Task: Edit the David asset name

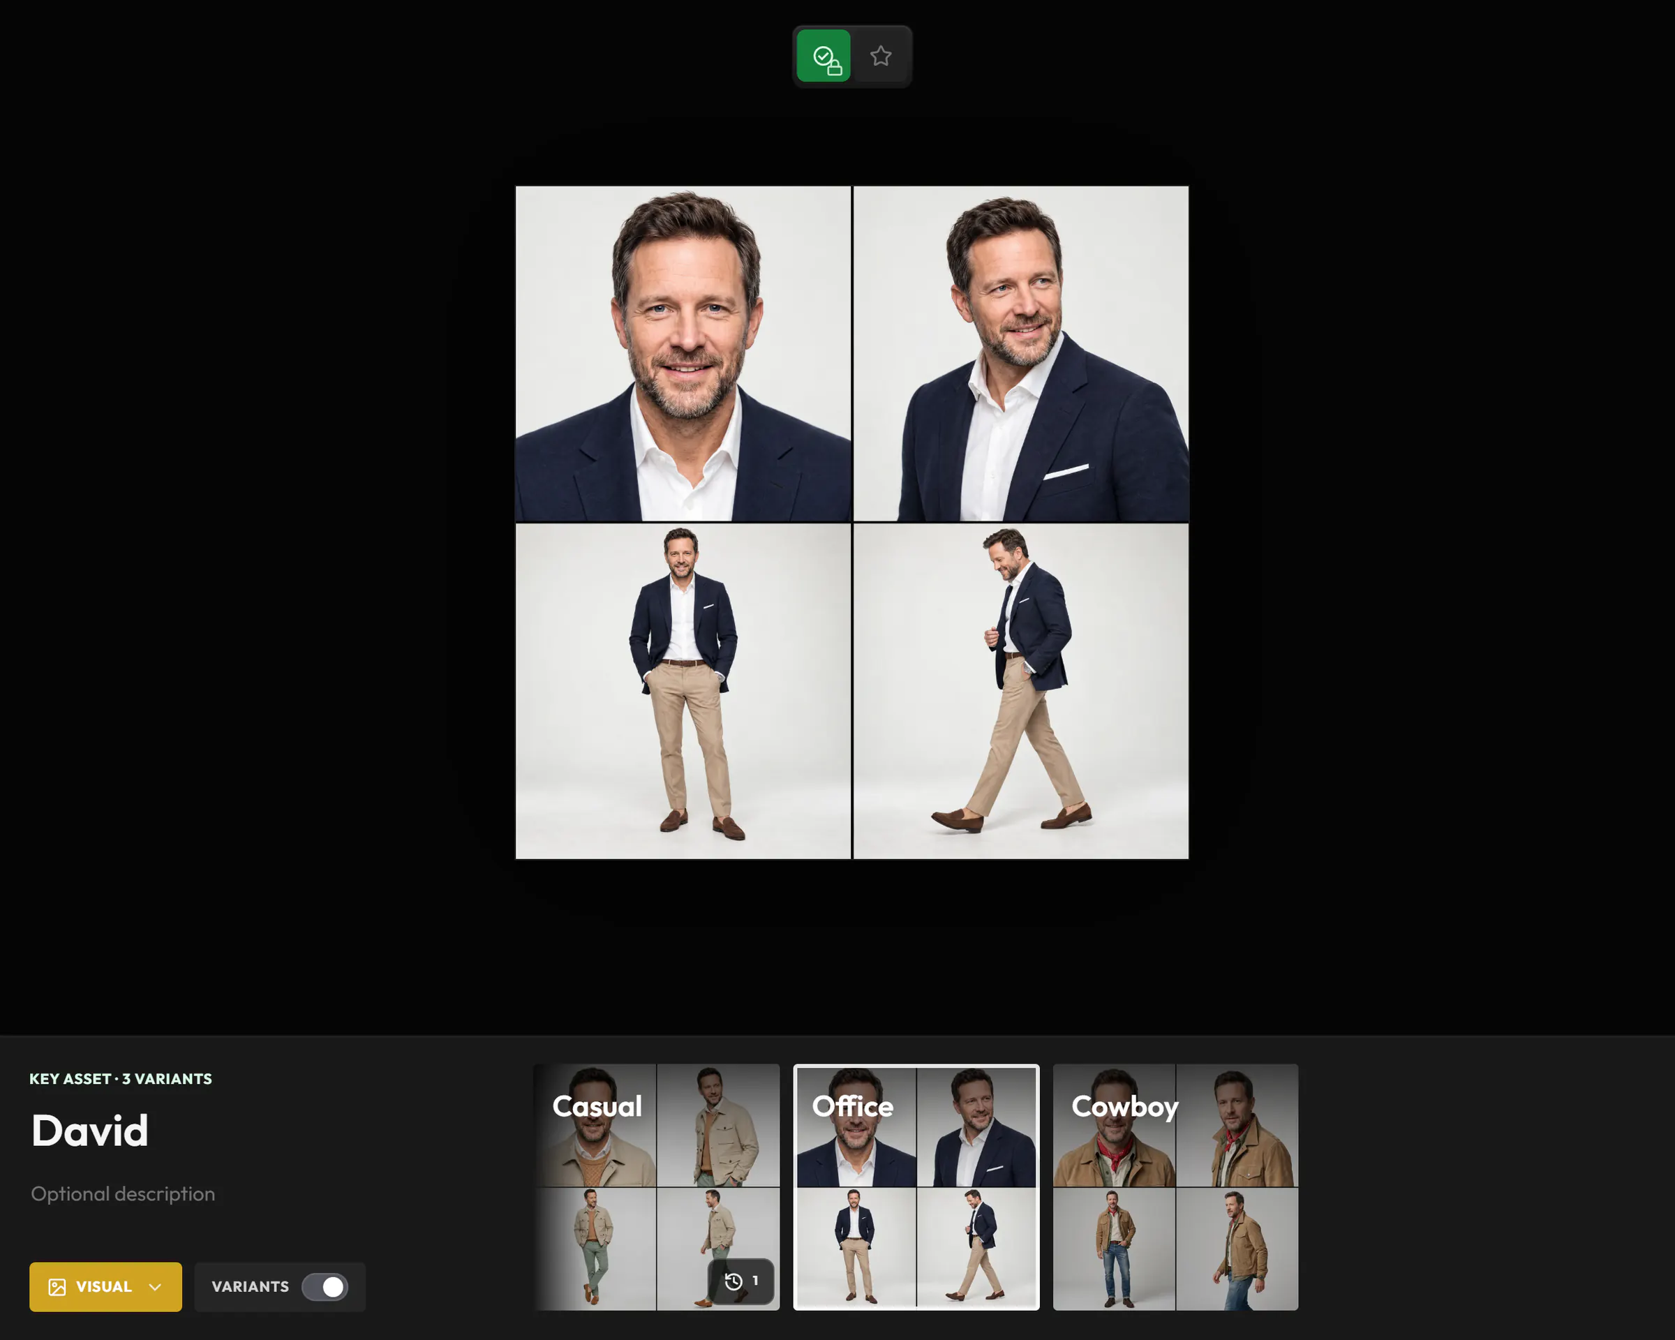Action: 89,1131
